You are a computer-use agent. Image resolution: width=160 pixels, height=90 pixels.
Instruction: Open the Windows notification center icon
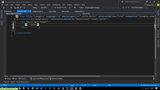pos(156,88)
